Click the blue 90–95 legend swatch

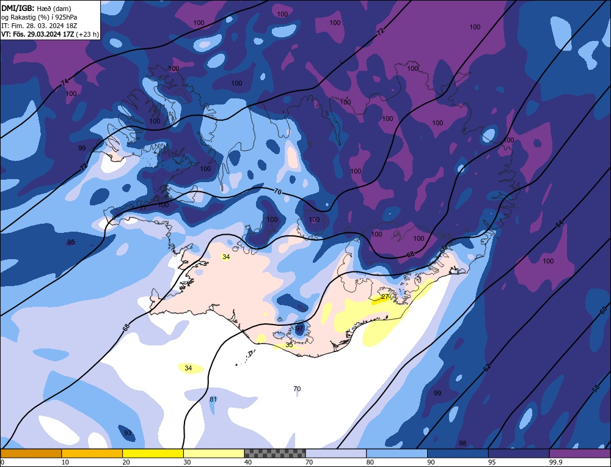[458, 454]
